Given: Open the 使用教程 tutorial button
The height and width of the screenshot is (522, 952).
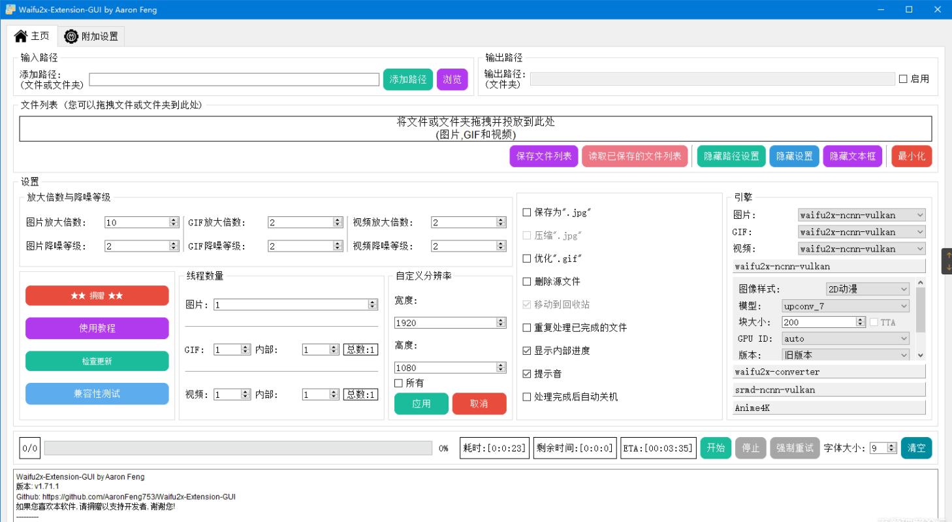Looking at the screenshot, I should pyautogui.click(x=97, y=328).
